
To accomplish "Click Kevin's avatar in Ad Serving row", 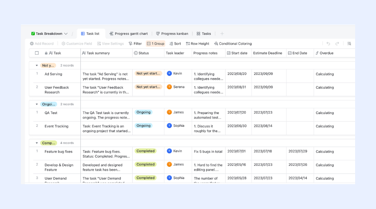I will pyautogui.click(x=169, y=73).
